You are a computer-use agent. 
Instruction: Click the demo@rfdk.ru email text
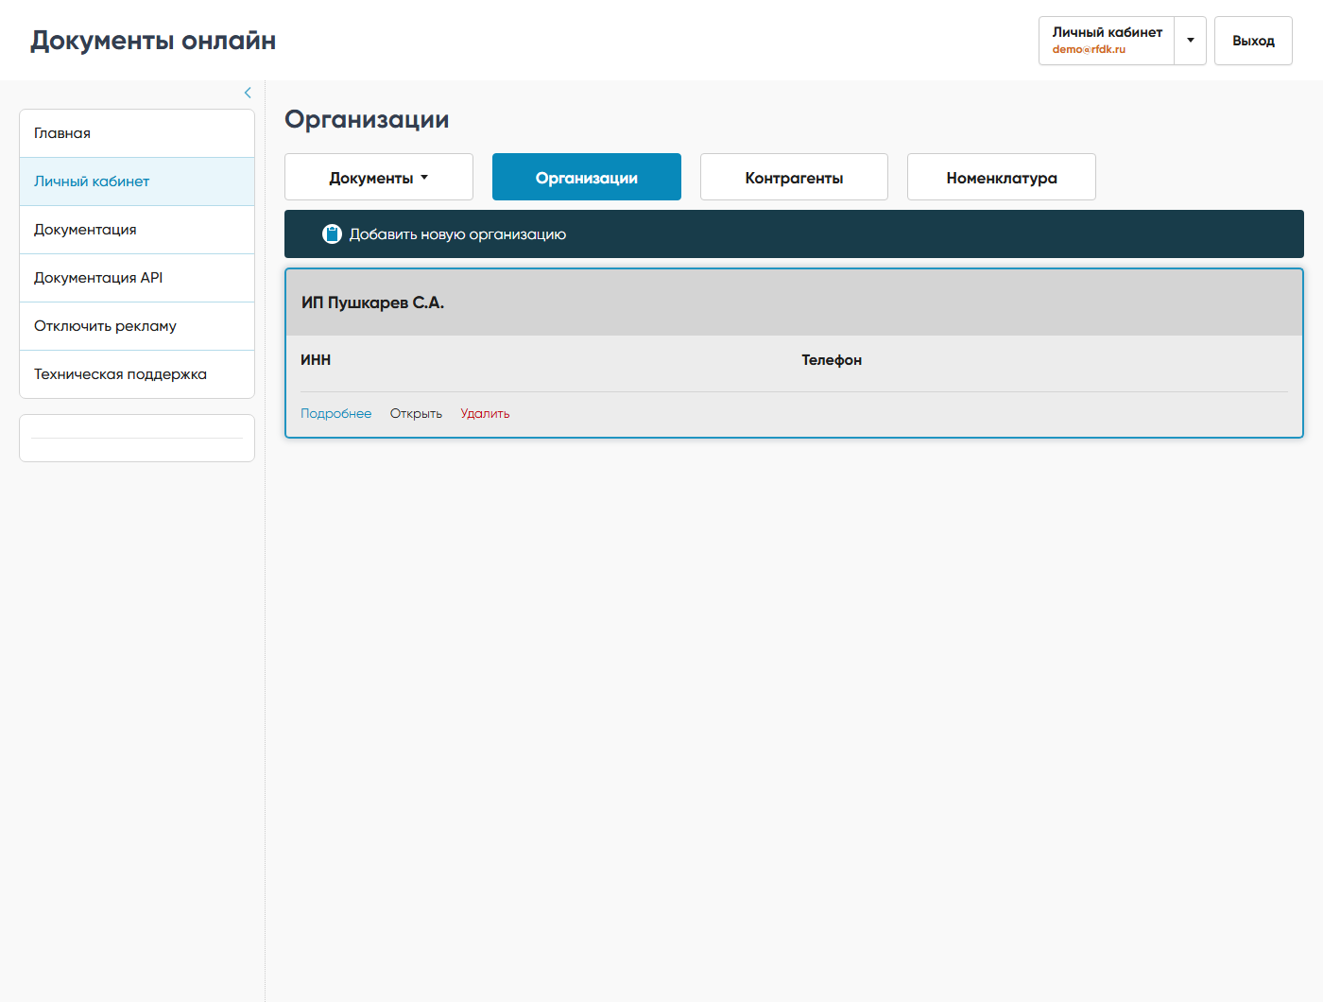pos(1089,49)
